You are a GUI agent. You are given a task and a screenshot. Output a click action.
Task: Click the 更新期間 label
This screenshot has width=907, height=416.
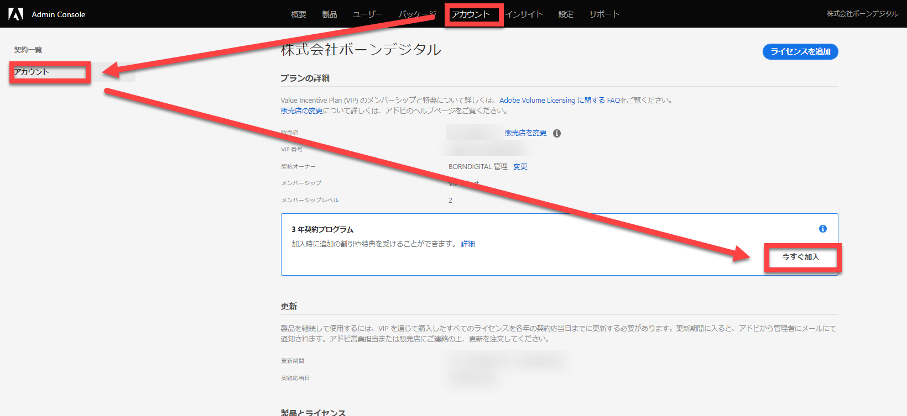tap(293, 361)
